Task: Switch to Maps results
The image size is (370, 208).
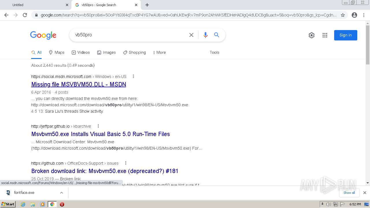Action: tap(57, 52)
